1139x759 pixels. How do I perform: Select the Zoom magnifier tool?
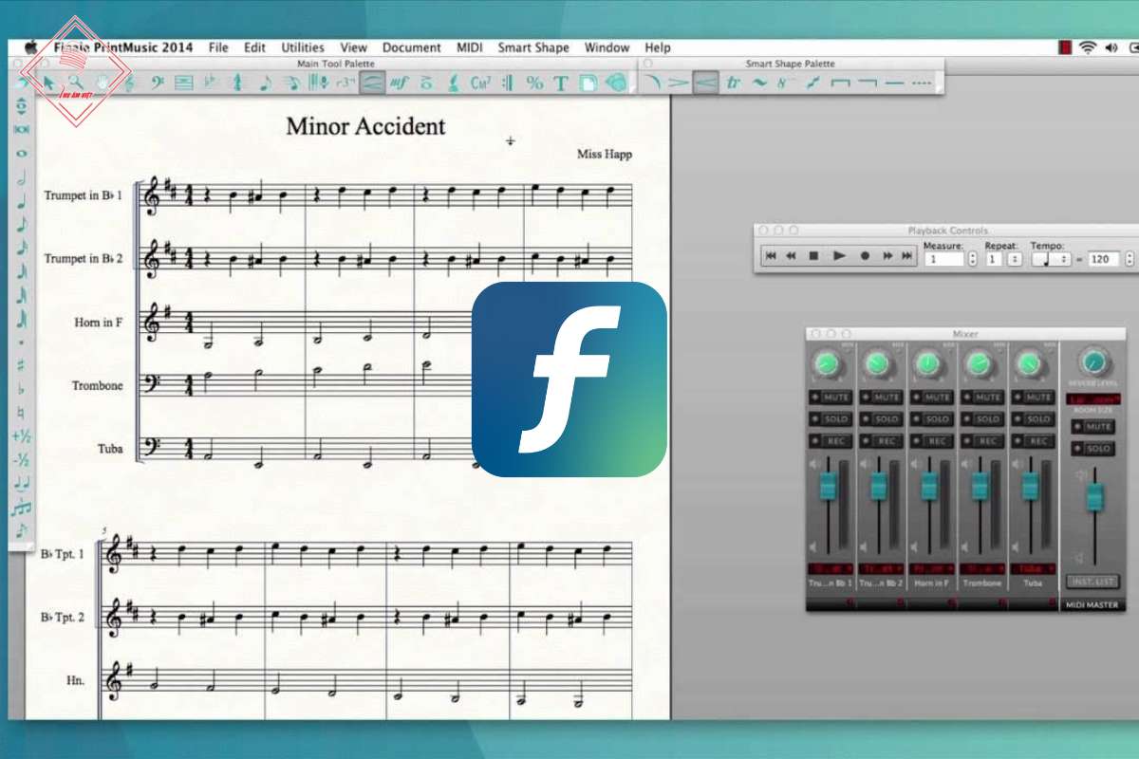click(75, 83)
